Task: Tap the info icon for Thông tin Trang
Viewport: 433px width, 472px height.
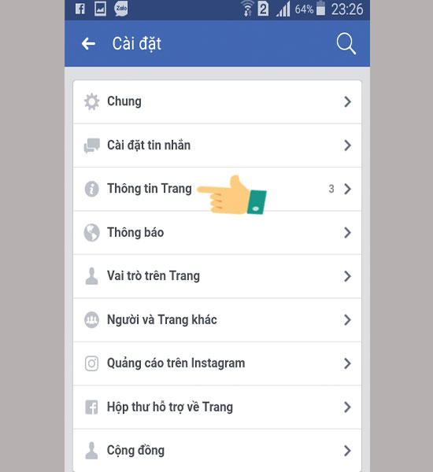Action: pos(91,189)
